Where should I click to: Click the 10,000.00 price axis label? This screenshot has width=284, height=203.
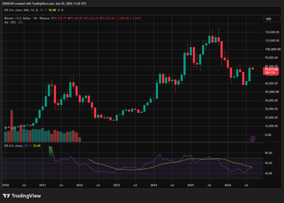[271, 126]
